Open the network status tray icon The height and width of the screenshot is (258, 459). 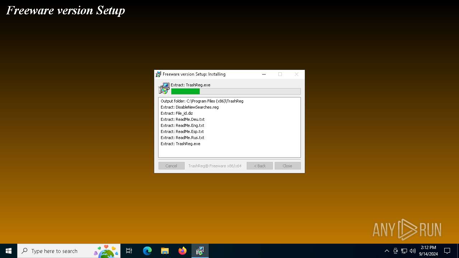pos(404,251)
